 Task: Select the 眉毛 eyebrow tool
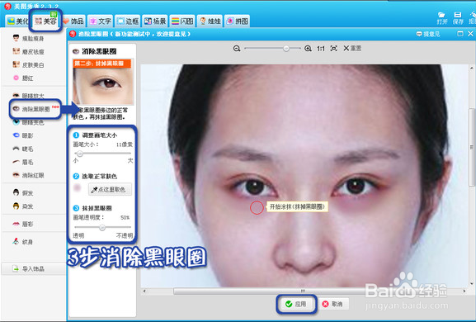click(x=24, y=162)
